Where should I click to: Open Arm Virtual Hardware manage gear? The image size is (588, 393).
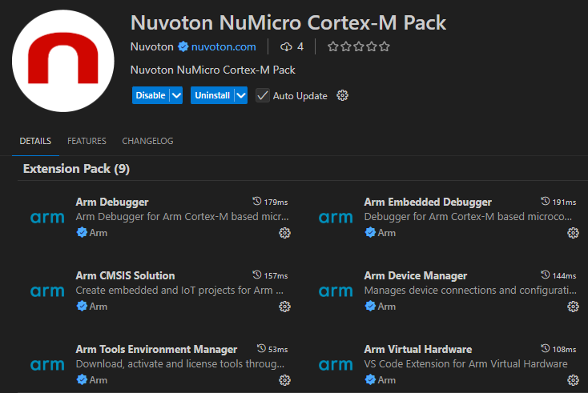(x=573, y=380)
